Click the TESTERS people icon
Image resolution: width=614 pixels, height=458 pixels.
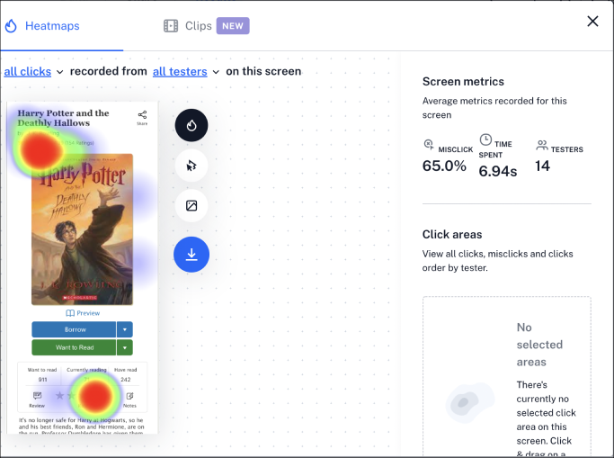point(542,145)
